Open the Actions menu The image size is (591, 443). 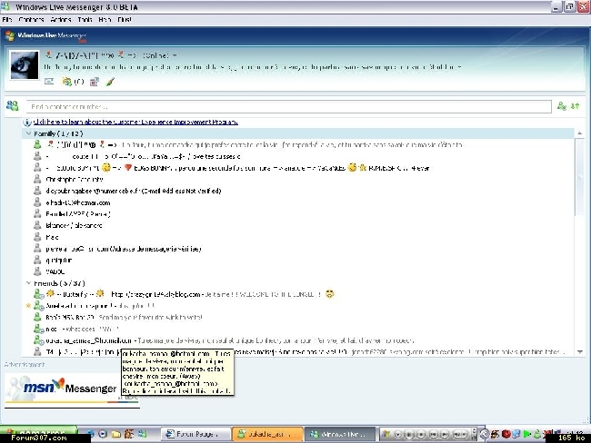61,20
